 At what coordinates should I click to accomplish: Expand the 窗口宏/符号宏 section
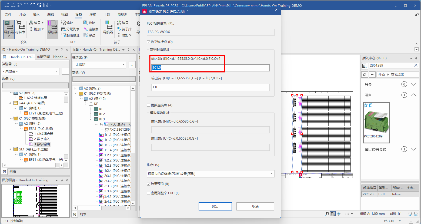(x=413, y=149)
